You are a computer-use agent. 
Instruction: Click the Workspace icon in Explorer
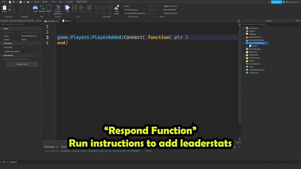tap(247, 28)
